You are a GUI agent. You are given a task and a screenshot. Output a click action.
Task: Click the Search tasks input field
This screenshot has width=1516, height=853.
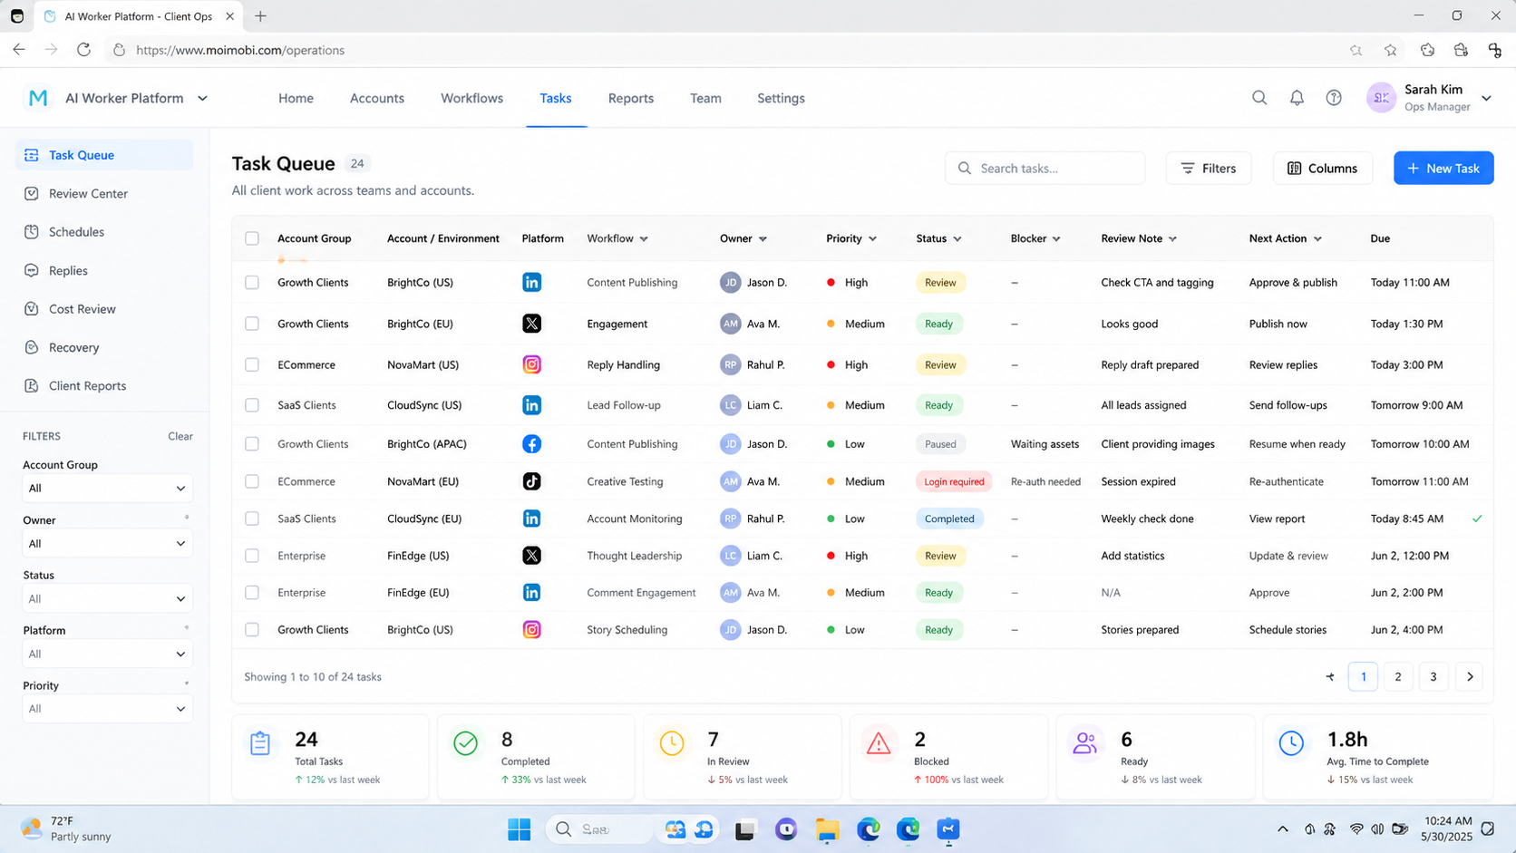point(1045,168)
